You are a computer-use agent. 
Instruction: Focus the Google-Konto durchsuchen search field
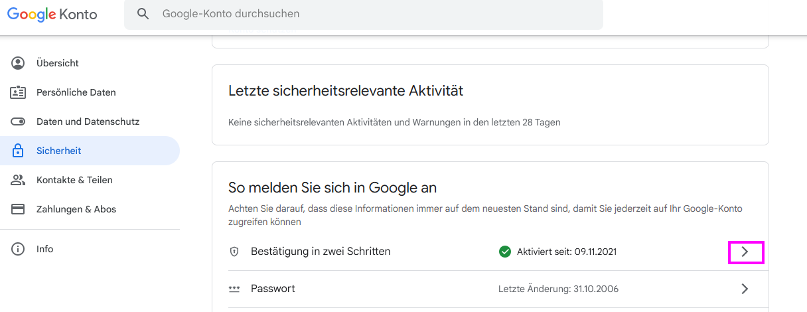364,14
